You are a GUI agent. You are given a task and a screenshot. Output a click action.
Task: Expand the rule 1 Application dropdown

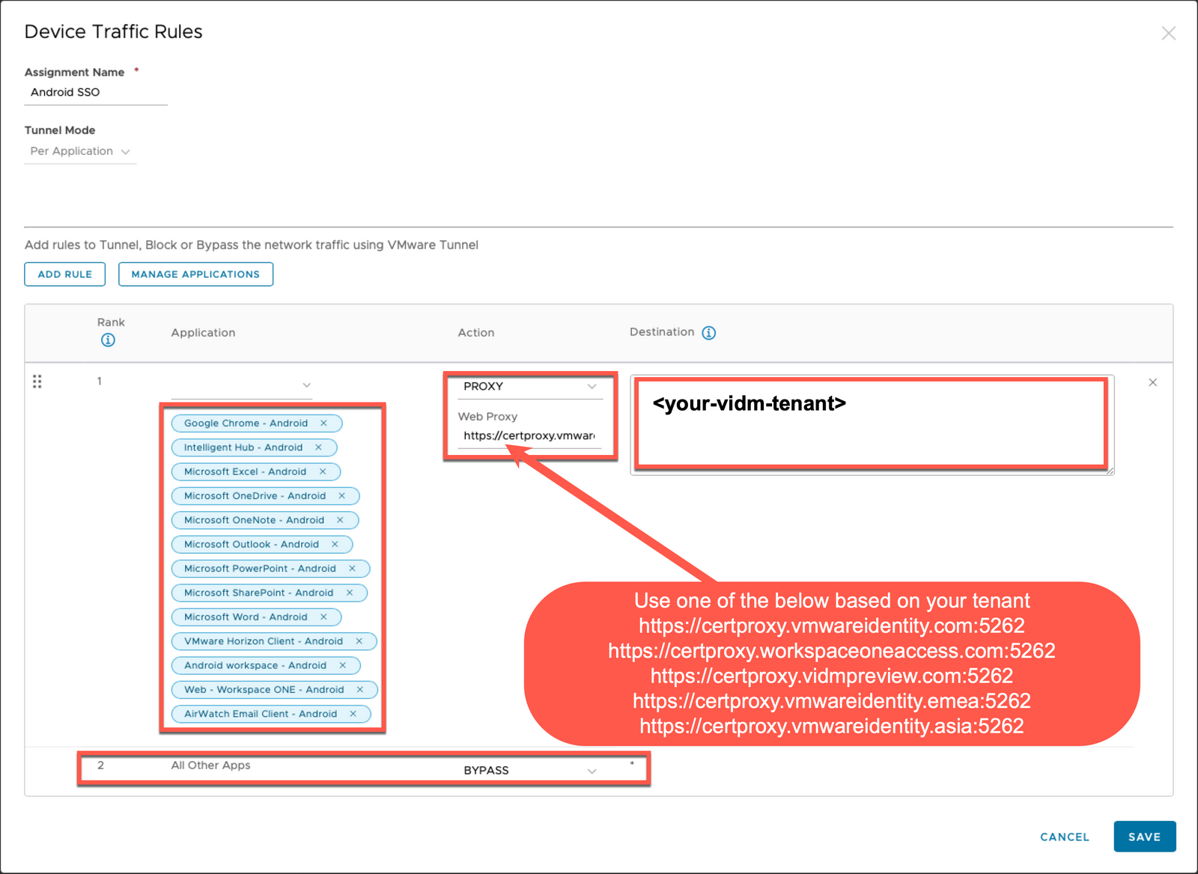[x=241, y=385]
